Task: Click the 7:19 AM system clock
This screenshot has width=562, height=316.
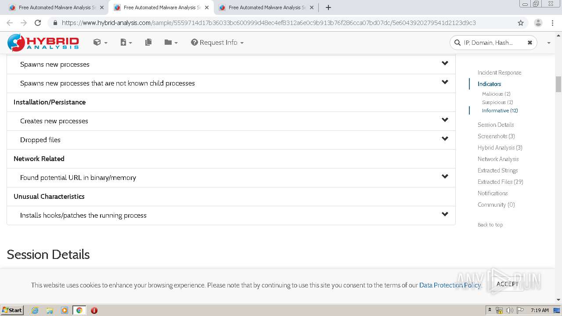Action: (540, 310)
